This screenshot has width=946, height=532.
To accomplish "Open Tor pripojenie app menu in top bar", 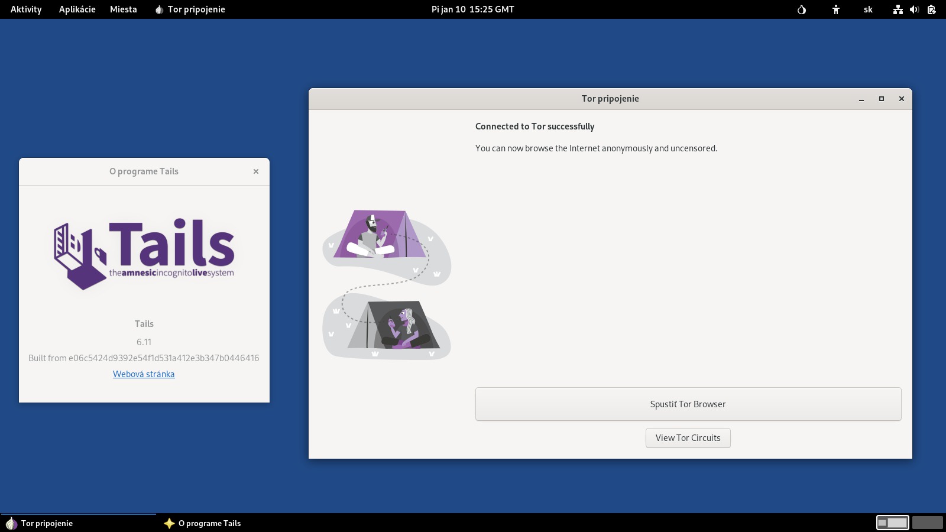I will [190, 9].
